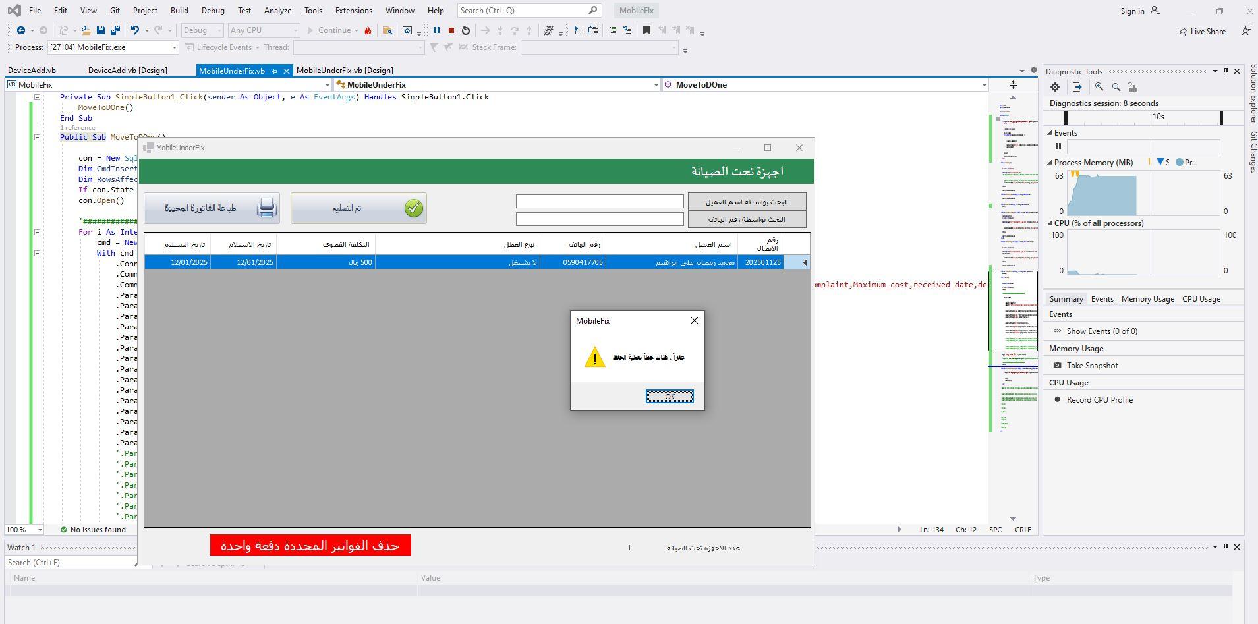Click the Stop Debugging red square icon
The image size is (1258, 624).
pos(451,30)
